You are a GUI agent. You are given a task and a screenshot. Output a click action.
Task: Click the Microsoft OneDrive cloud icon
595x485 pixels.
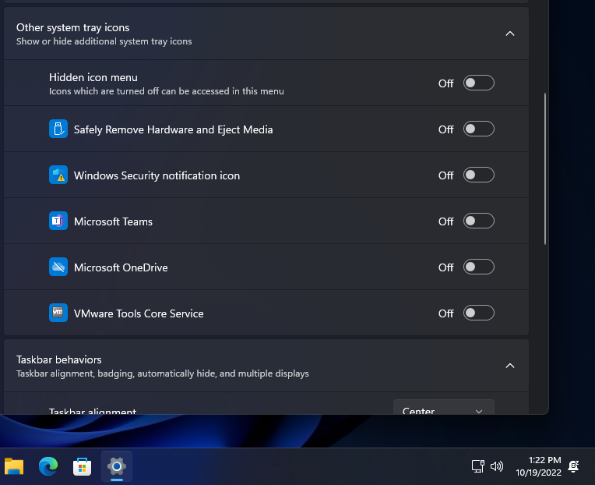tap(58, 267)
